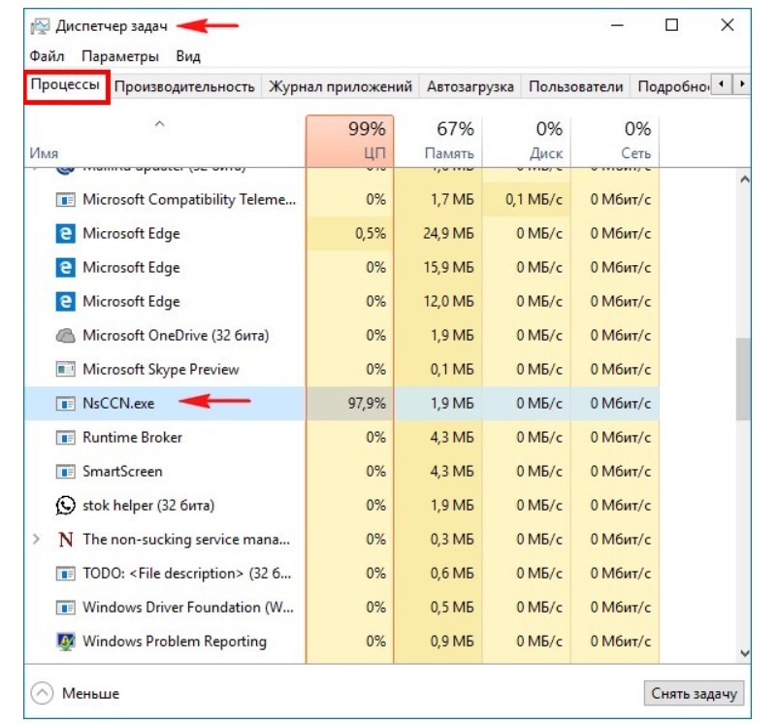Click the stok helper phone icon

tap(66, 506)
